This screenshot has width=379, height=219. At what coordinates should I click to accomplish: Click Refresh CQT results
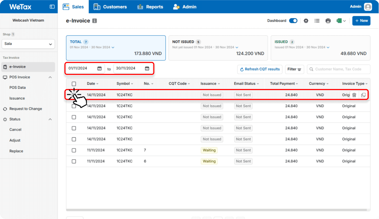click(260, 69)
